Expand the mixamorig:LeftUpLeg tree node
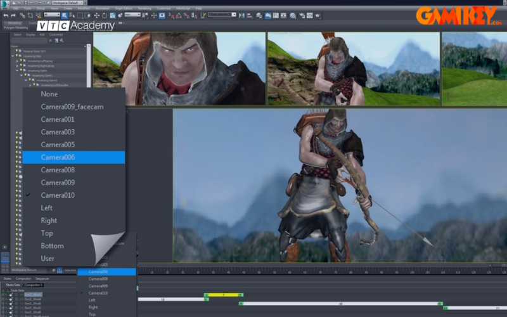 [17, 61]
